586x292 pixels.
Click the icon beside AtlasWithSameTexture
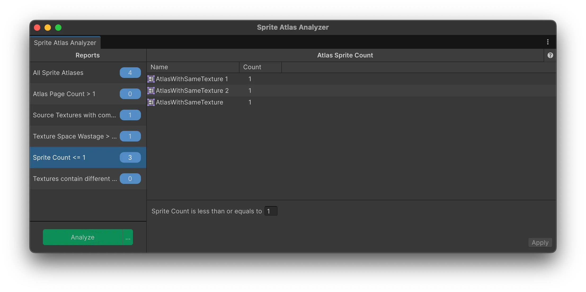tap(151, 102)
